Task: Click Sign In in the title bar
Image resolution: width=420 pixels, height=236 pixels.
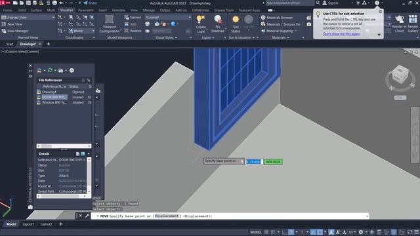Action: [330, 3]
